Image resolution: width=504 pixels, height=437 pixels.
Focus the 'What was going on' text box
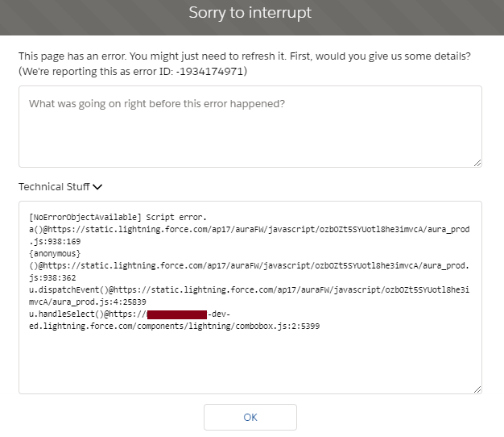pyautogui.click(x=250, y=127)
